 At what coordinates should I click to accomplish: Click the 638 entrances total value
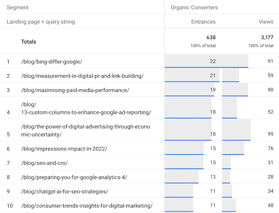point(211,37)
